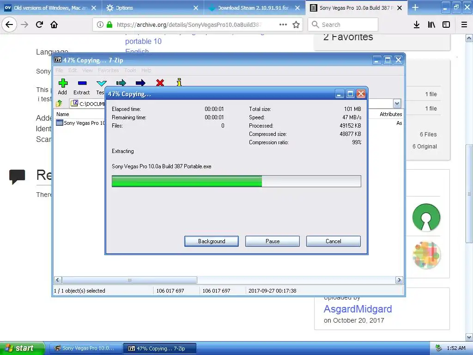This screenshot has height=355, width=473.
Task: Click the Move blue arrow icon in 7-Zip
Action: [x=140, y=83]
